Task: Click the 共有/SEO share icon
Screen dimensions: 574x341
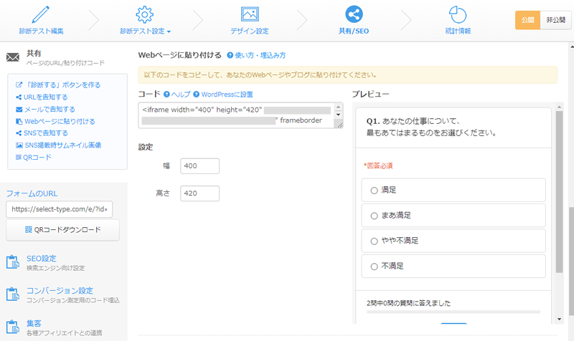Action: [353, 14]
